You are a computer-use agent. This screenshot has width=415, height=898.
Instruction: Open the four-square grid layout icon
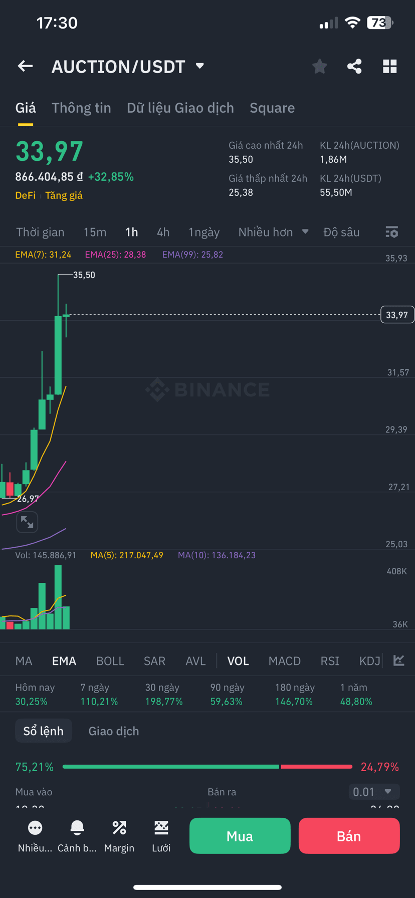(x=389, y=66)
